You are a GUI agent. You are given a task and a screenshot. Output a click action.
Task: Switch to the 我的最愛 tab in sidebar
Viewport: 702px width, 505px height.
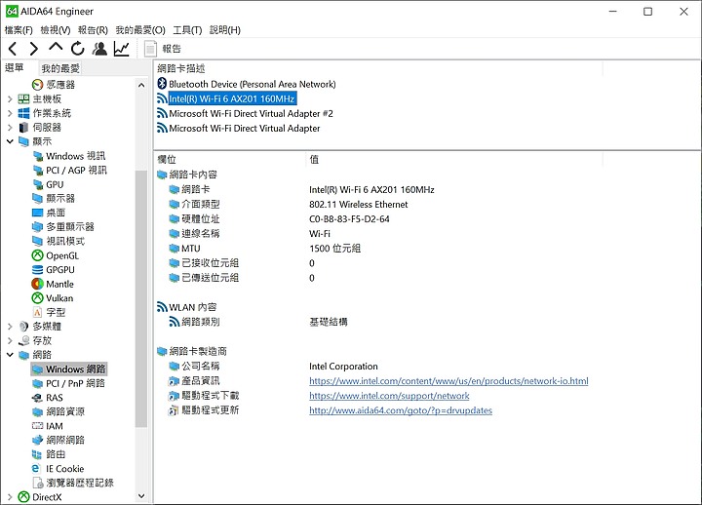click(60, 68)
